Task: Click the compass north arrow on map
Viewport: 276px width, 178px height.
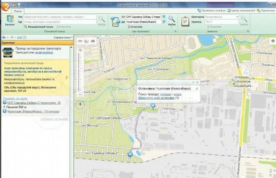Action: tap(80, 104)
